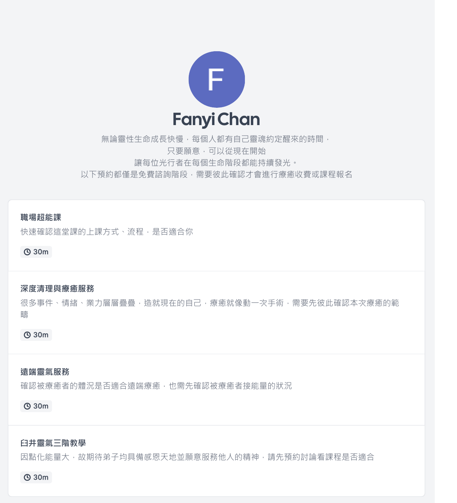Image resolution: width=457 pixels, height=503 pixels.
Task: Click the description starting with 確認被療癒者的體況
Action: (156, 386)
